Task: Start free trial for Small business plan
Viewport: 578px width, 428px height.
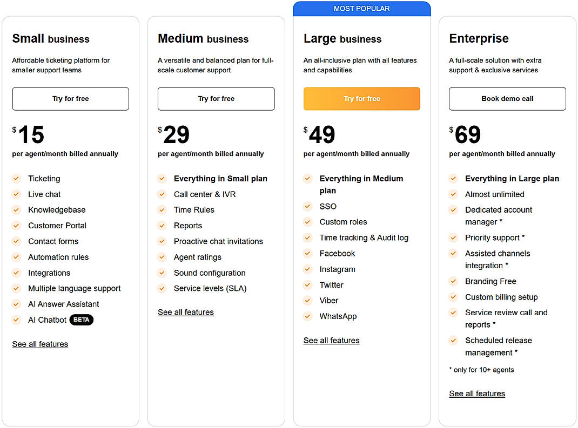Action: pyautogui.click(x=71, y=99)
